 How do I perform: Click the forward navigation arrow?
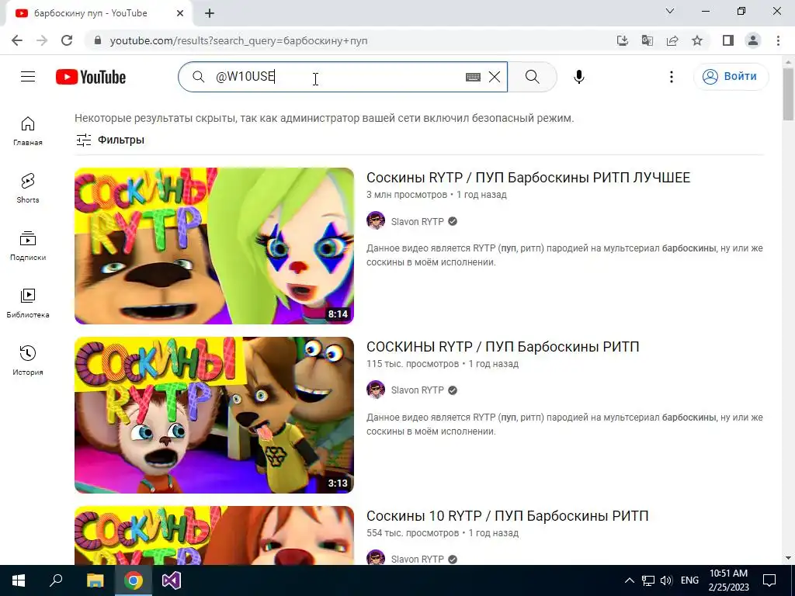click(42, 40)
